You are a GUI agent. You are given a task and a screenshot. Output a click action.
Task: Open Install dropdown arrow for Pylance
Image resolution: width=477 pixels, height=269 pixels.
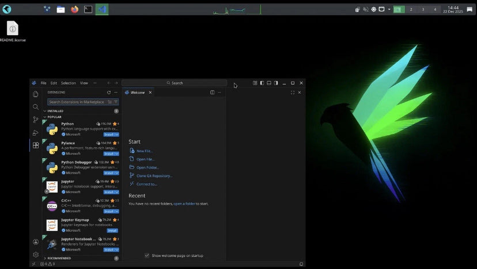point(117,153)
